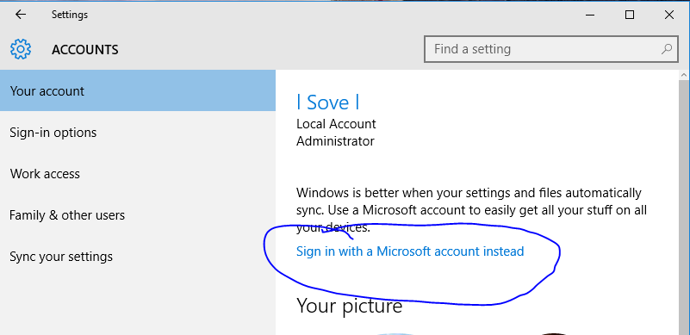Focus the Find a setting field
The width and height of the screenshot is (690, 335).
[x=550, y=49]
